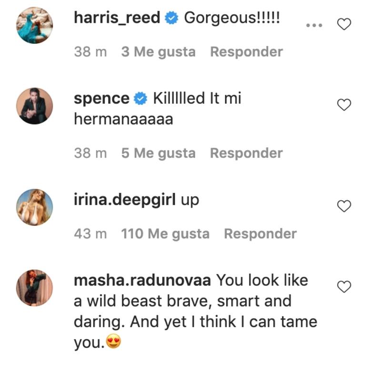Screen dimensions: 381x368
Task: Click masha.radunovaa's profile photo
Action: pos(34,288)
